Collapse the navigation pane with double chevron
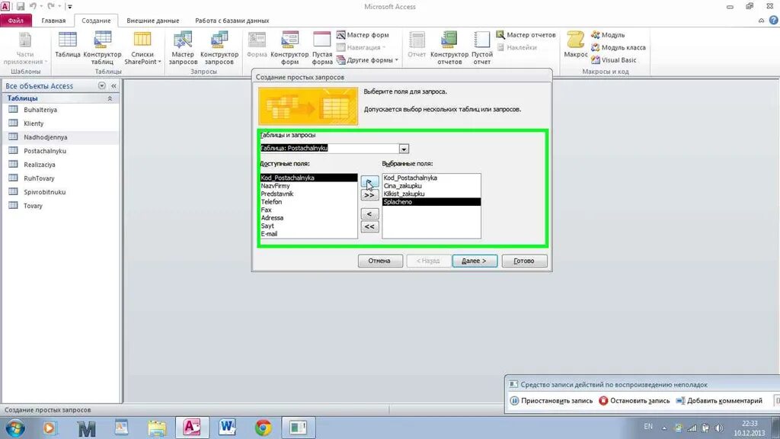Screen dimensions: 780x439 point(114,85)
